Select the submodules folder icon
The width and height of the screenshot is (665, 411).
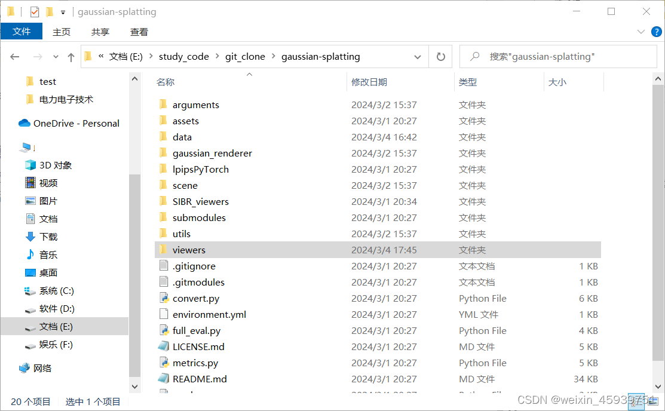tap(163, 217)
